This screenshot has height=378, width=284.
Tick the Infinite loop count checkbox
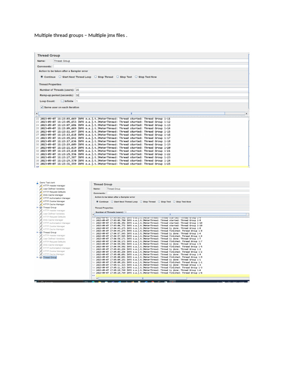pyautogui.click(x=62, y=101)
